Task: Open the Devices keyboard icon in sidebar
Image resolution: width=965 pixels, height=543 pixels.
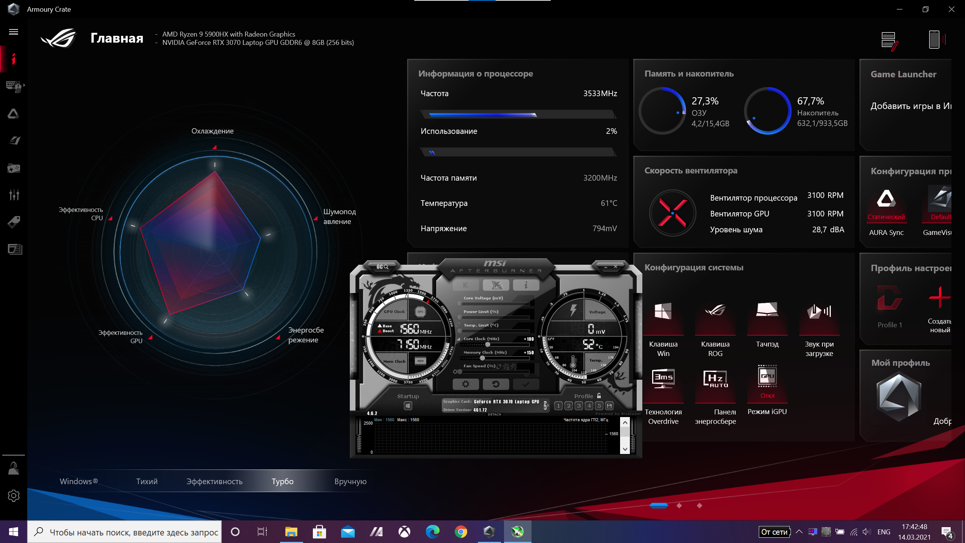Action: [14, 86]
